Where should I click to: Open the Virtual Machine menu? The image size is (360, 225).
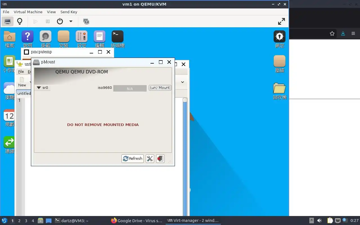tap(28, 12)
